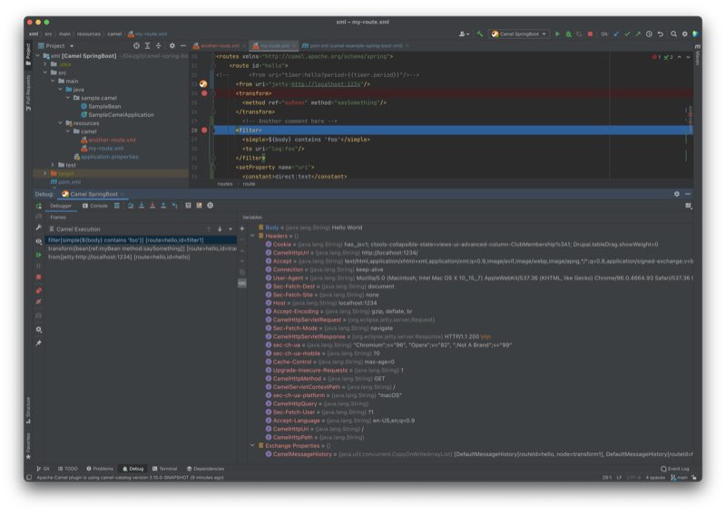Viewport: 726px width, 513px height.
Task: Collapse Exchange Properties node in Variables
Action: click(x=253, y=445)
